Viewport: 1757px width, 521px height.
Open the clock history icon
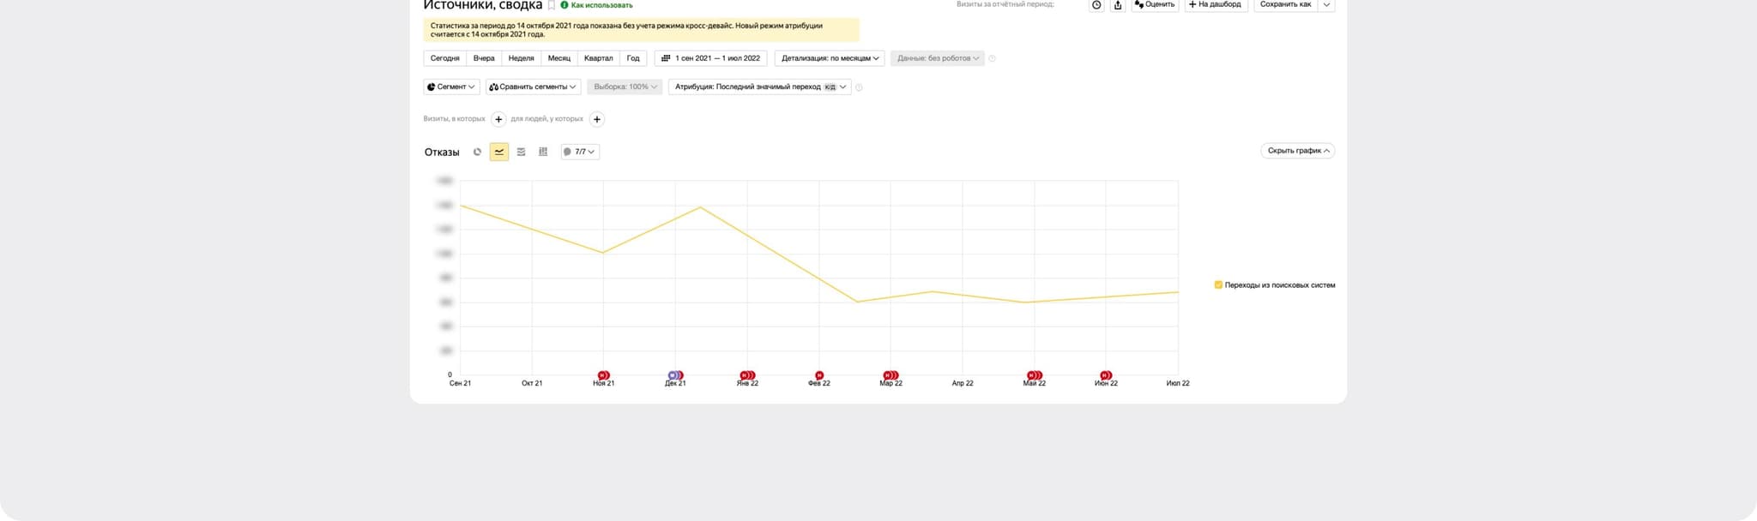(x=1096, y=5)
